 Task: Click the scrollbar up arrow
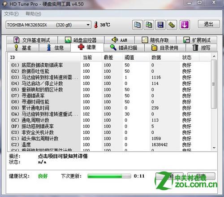pos(214,57)
